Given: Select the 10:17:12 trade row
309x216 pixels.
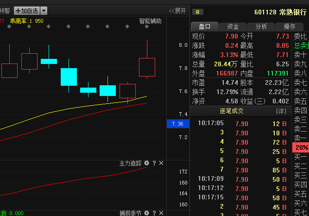Looking at the screenshot, I should click(x=242, y=189).
